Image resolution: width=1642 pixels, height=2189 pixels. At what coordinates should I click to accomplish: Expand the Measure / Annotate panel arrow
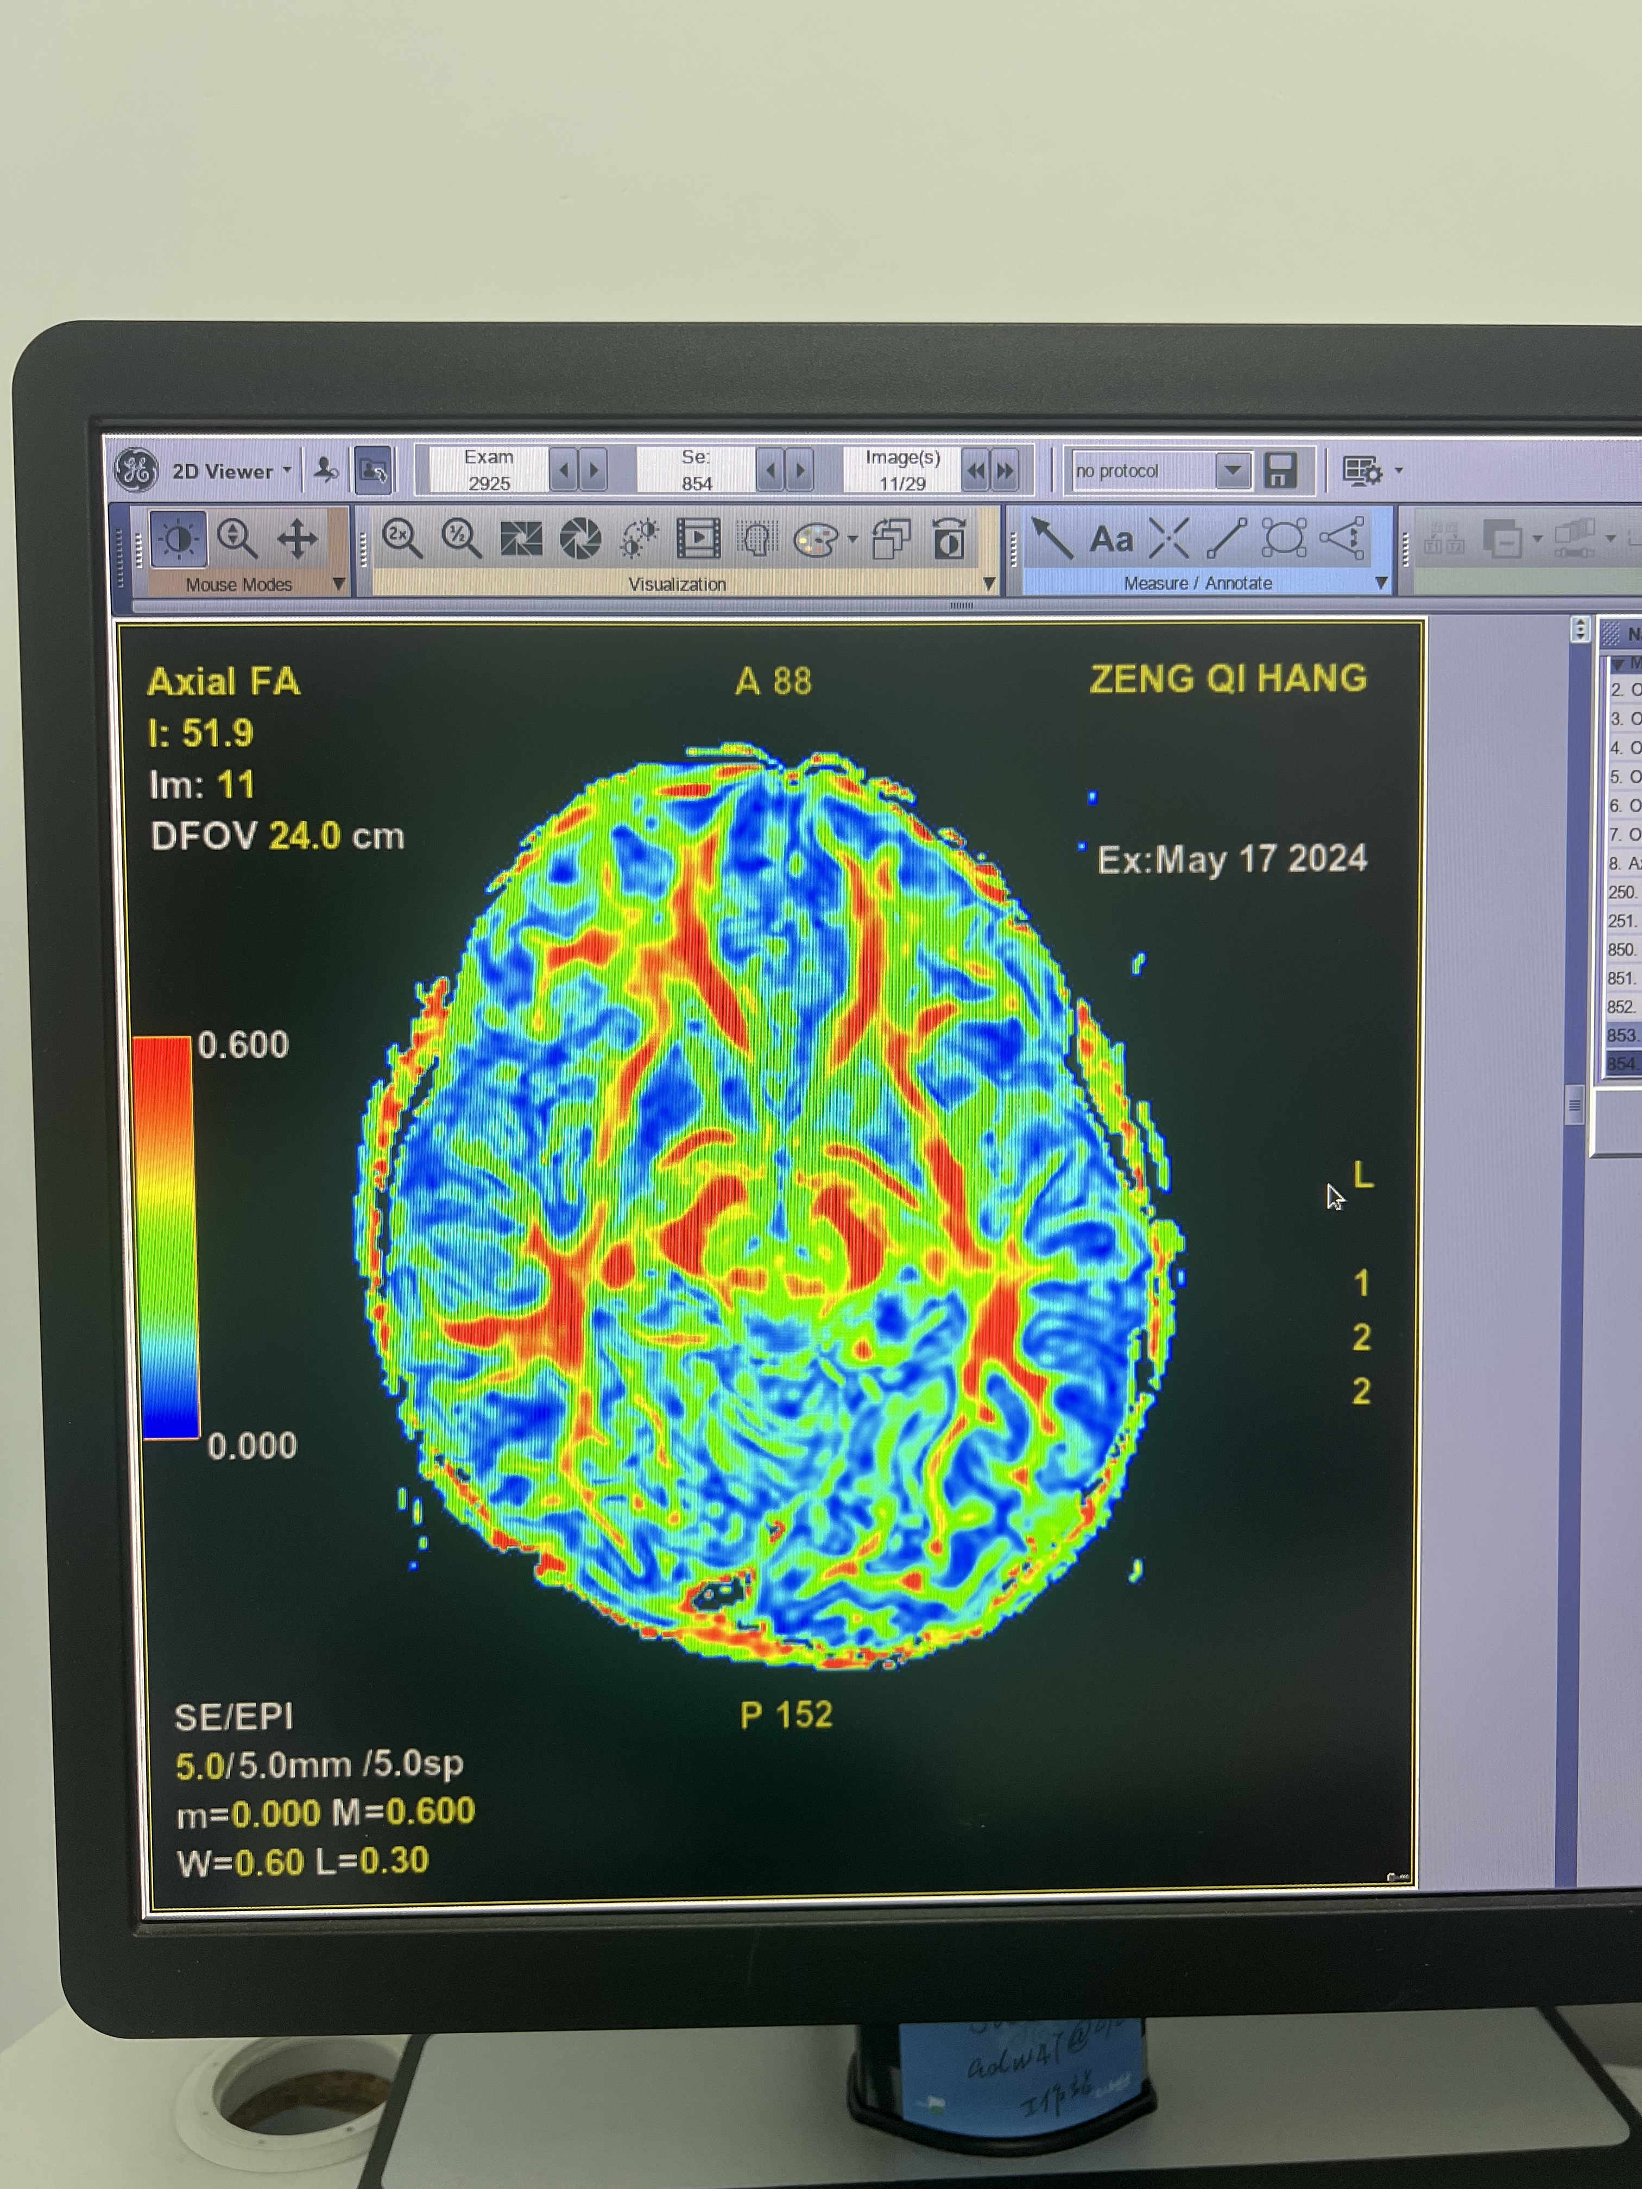tap(1382, 584)
